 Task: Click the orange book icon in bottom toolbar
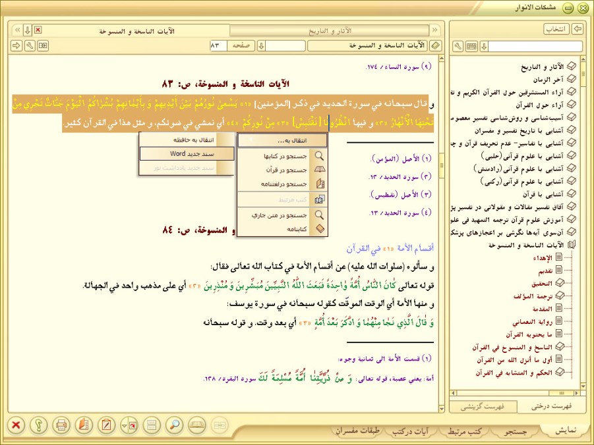pyautogui.click(x=84, y=425)
